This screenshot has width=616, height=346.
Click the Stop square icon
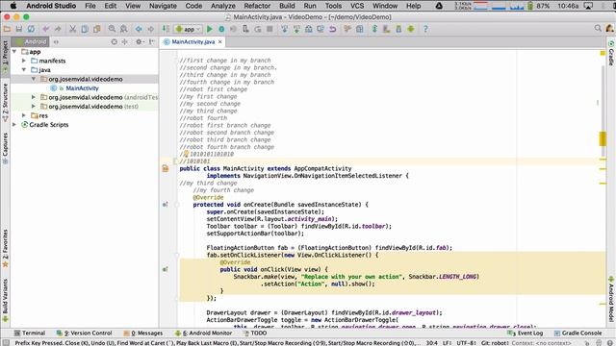[269, 29]
